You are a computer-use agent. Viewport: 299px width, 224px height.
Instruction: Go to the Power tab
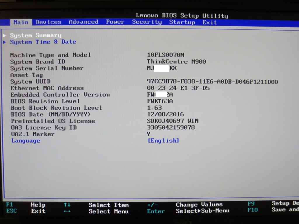(115, 22)
